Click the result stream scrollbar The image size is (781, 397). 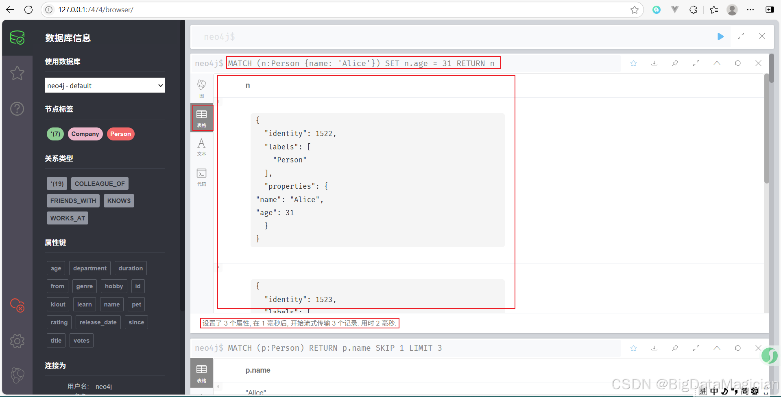click(x=766, y=128)
